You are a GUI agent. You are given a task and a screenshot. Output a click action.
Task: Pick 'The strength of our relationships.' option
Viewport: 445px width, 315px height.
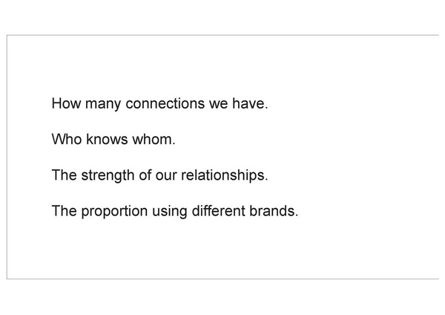(x=159, y=175)
